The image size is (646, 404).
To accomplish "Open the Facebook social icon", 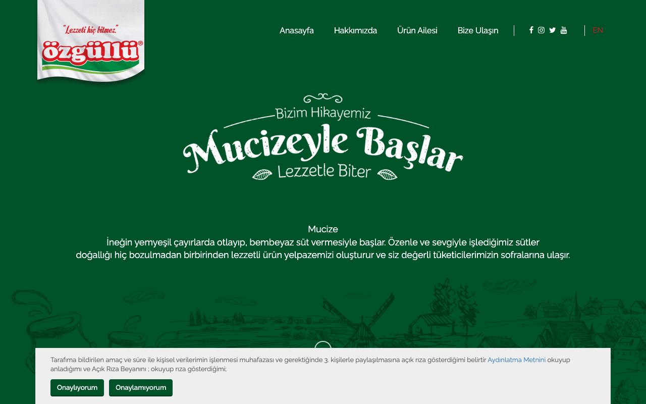I will tap(531, 30).
